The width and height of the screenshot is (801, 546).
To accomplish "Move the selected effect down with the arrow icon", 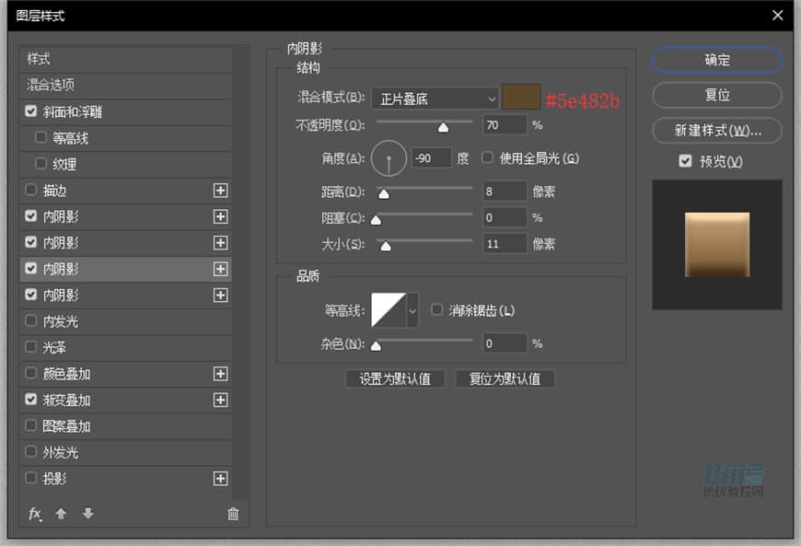I will click(x=87, y=514).
